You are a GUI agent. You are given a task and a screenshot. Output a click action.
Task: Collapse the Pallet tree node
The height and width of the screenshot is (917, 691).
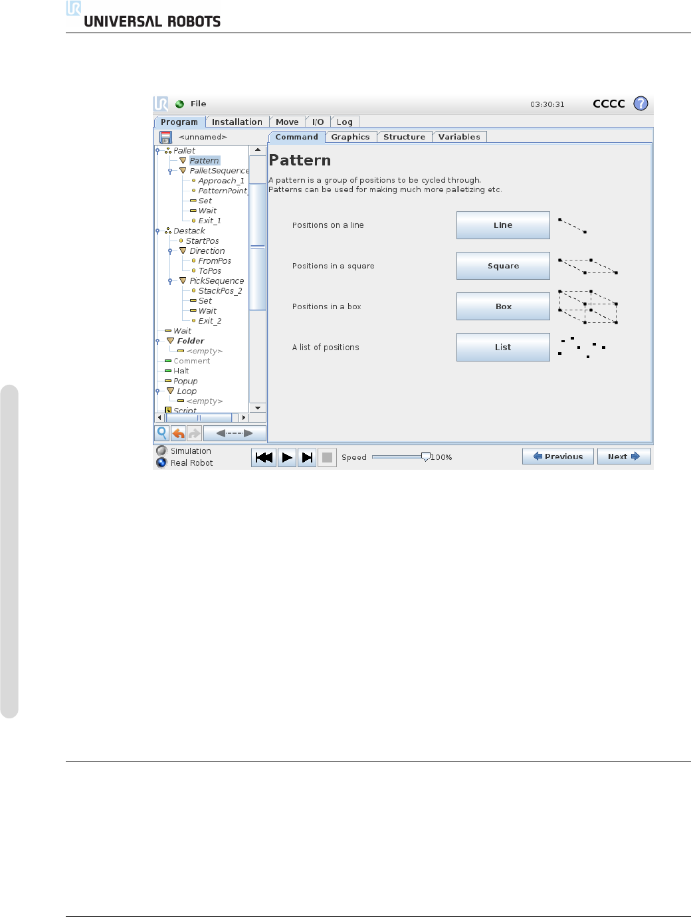pyautogui.click(x=157, y=151)
